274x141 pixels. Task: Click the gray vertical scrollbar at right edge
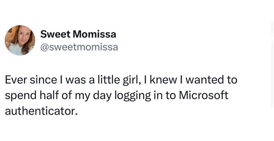[x=272, y=76]
